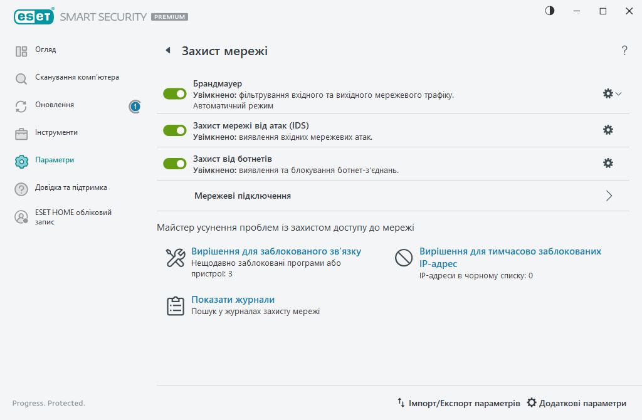Open the help question mark icon

(x=624, y=51)
